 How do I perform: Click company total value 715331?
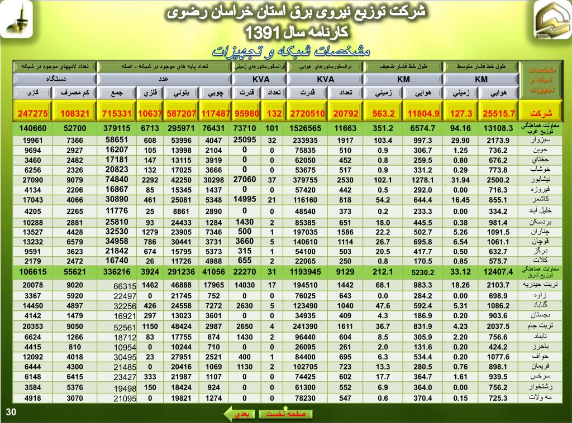(116, 113)
